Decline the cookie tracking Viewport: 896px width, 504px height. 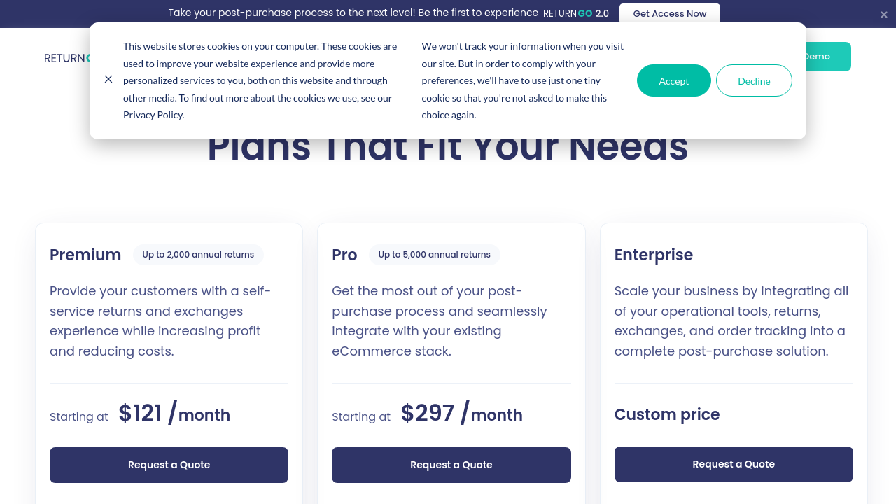pyautogui.click(x=754, y=80)
